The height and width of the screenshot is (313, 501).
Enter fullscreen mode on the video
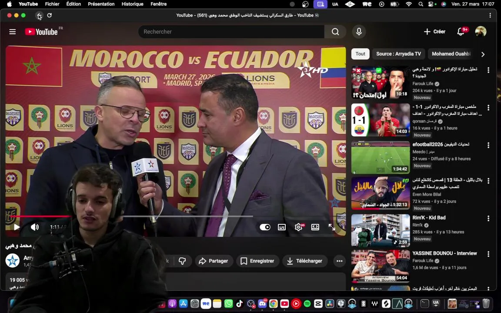point(332,227)
